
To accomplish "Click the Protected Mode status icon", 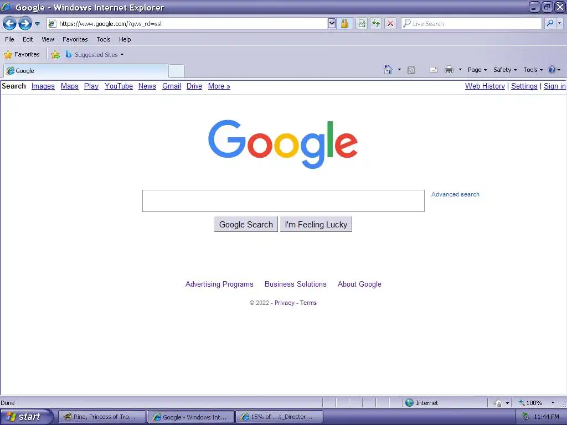I will (x=498, y=403).
